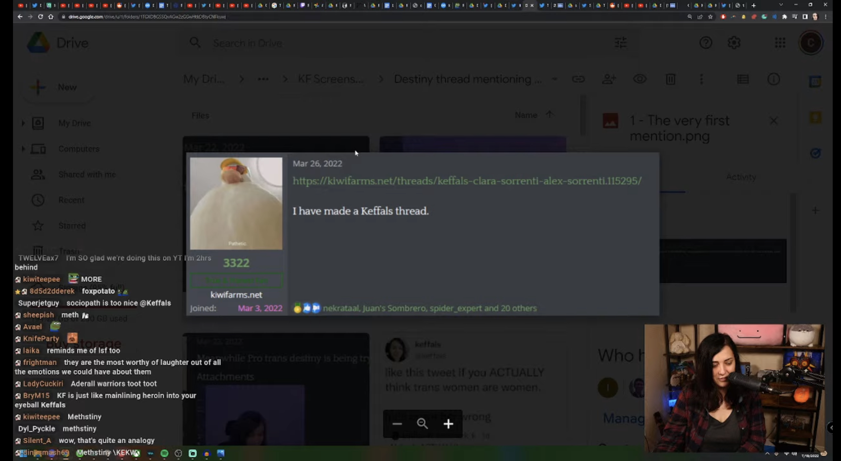Viewport: 841px width, 461px height.
Task: Switch to list layout view icon
Action: (743, 79)
